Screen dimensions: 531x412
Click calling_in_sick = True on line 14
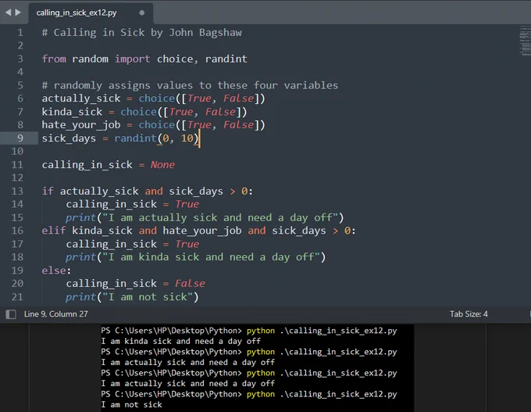[x=133, y=204]
